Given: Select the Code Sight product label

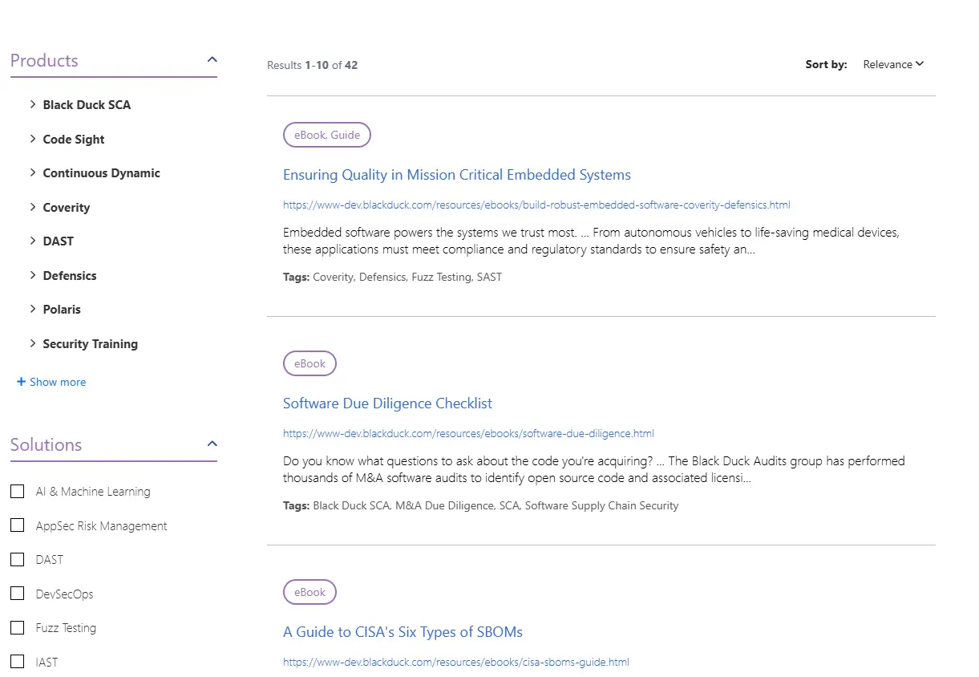Looking at the screenshot, I should click(74, 140).
